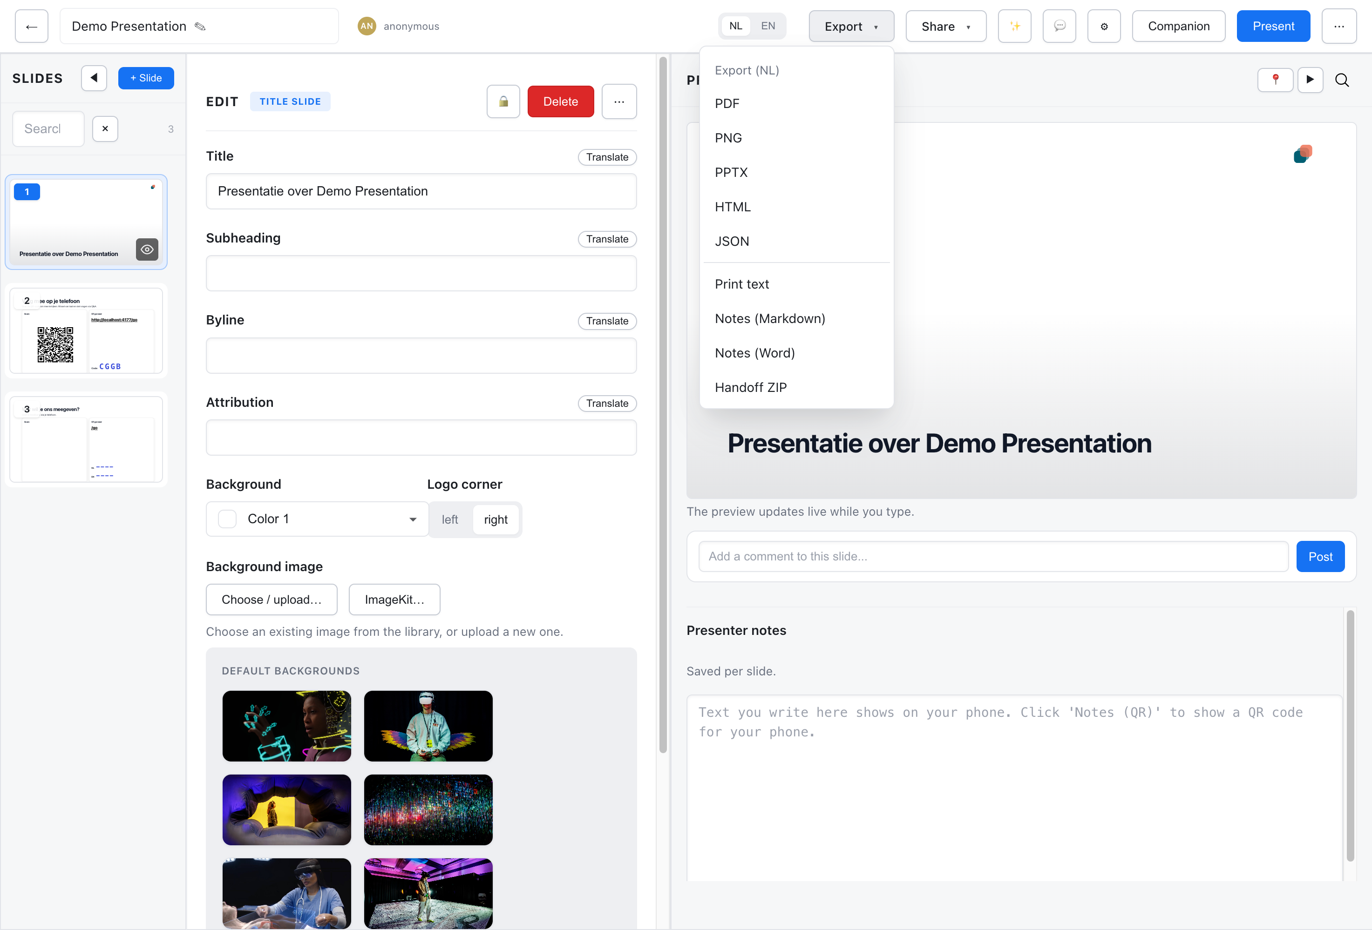This screenshot has width=1372, height=930.
Task: Play the preview with the triangle button
Action: coord(1310,80)
